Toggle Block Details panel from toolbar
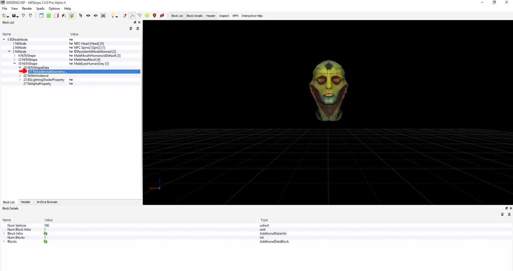The height and width of the screenshot is (271, 513). pos(195,16)
